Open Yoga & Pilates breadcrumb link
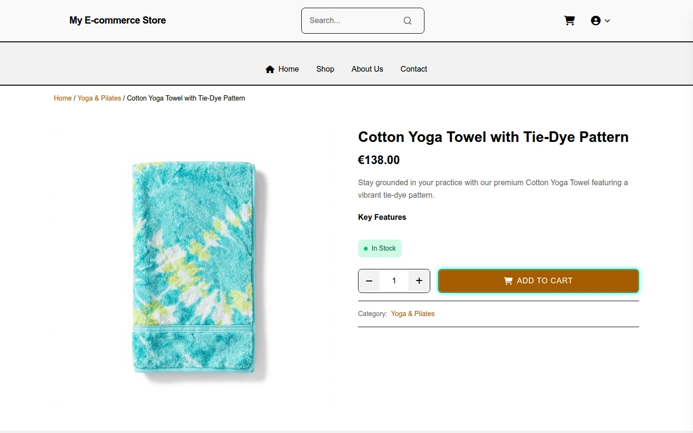This screenshot has width=693, height=433. coord(99,98)
